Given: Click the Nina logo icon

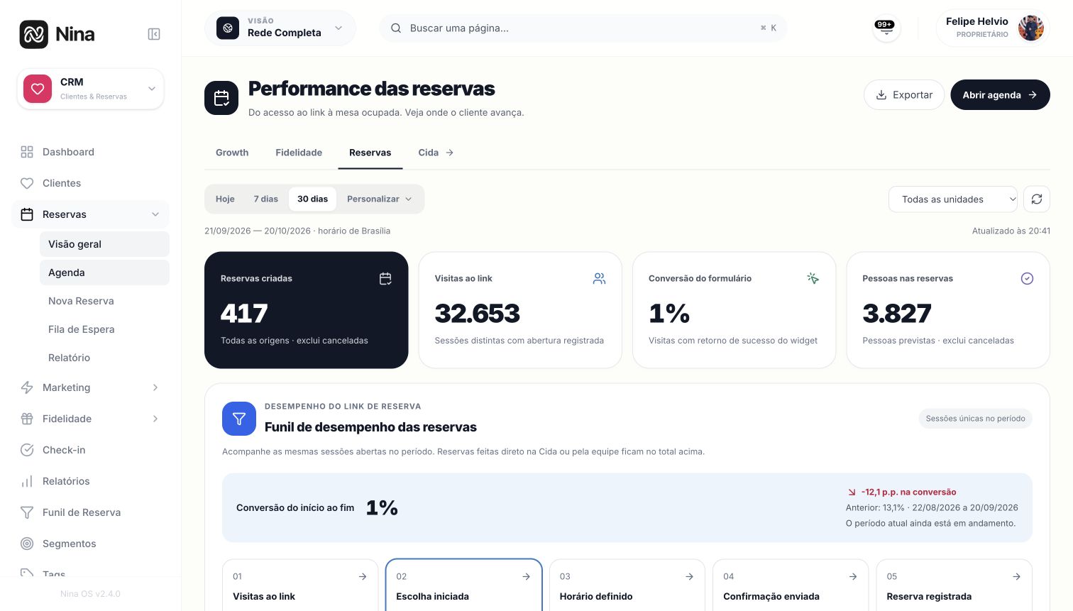Looking at the screenshot, I should (34, 34).
